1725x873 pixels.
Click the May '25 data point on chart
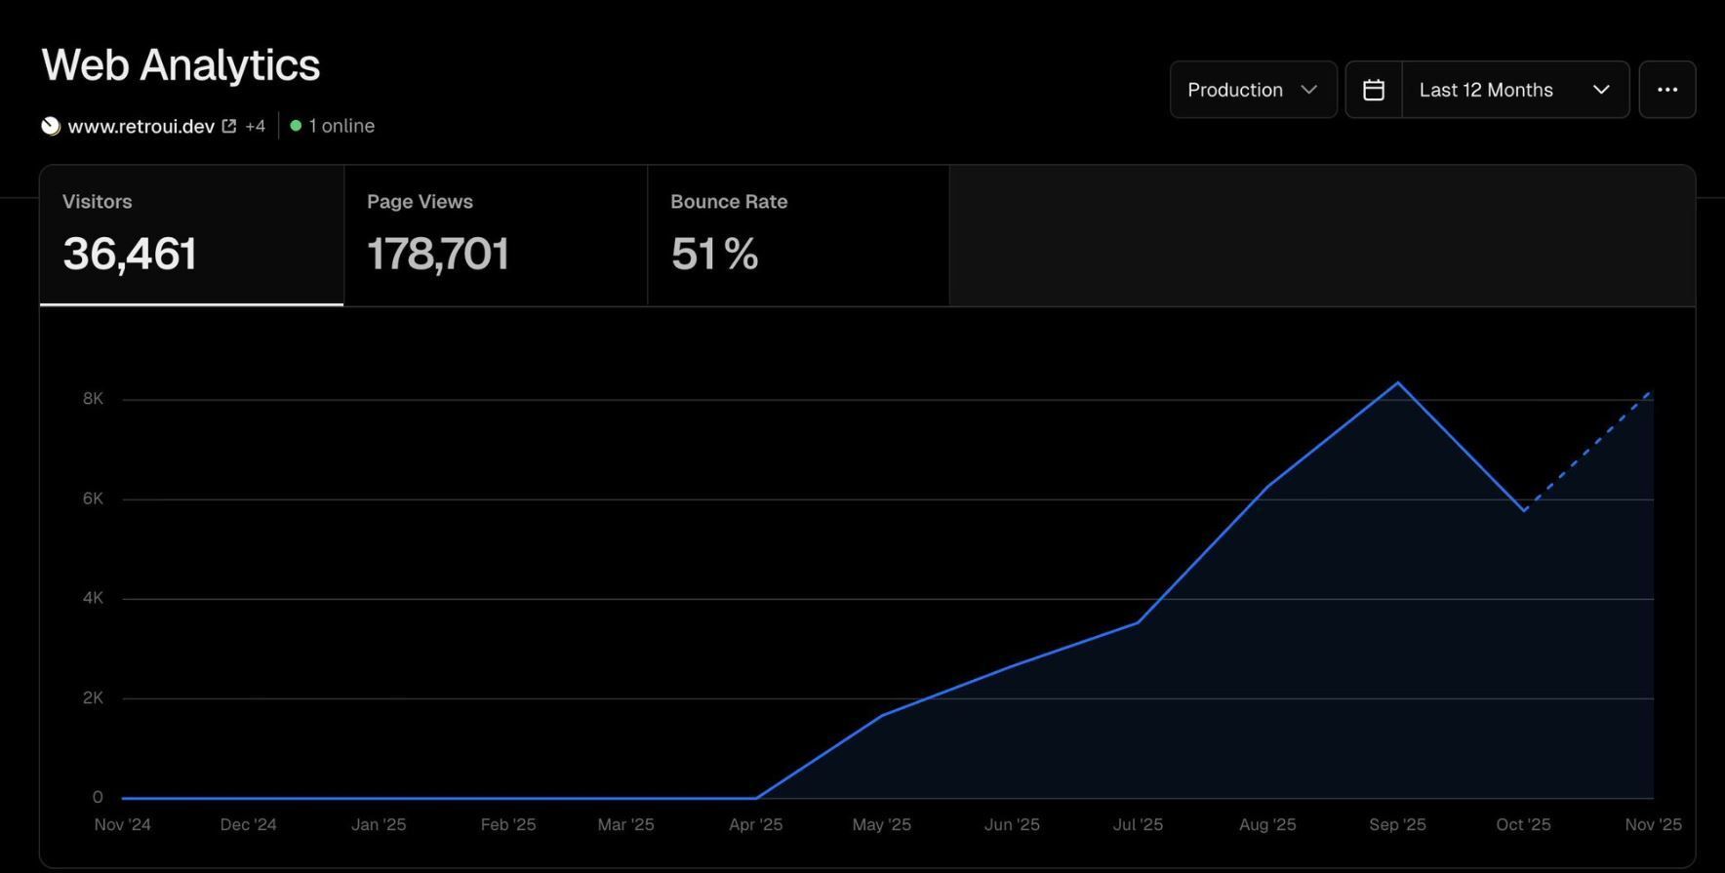coord(882,716)
